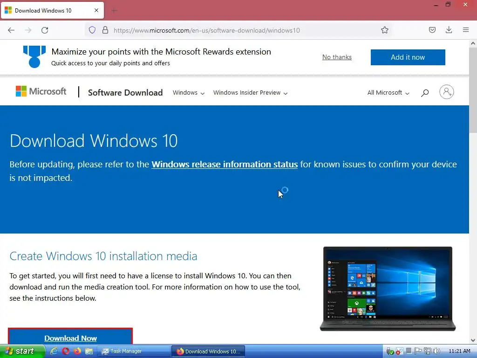Open the Start menu
Viewport: 477px width, 358px height.
click(22, 351)
